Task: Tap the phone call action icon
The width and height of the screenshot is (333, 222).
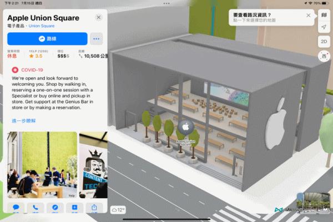Action: pos(36,208)
